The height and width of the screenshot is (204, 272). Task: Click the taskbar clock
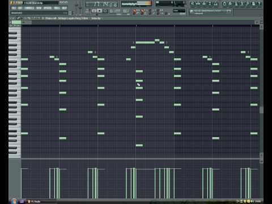[x=258, y=201]
